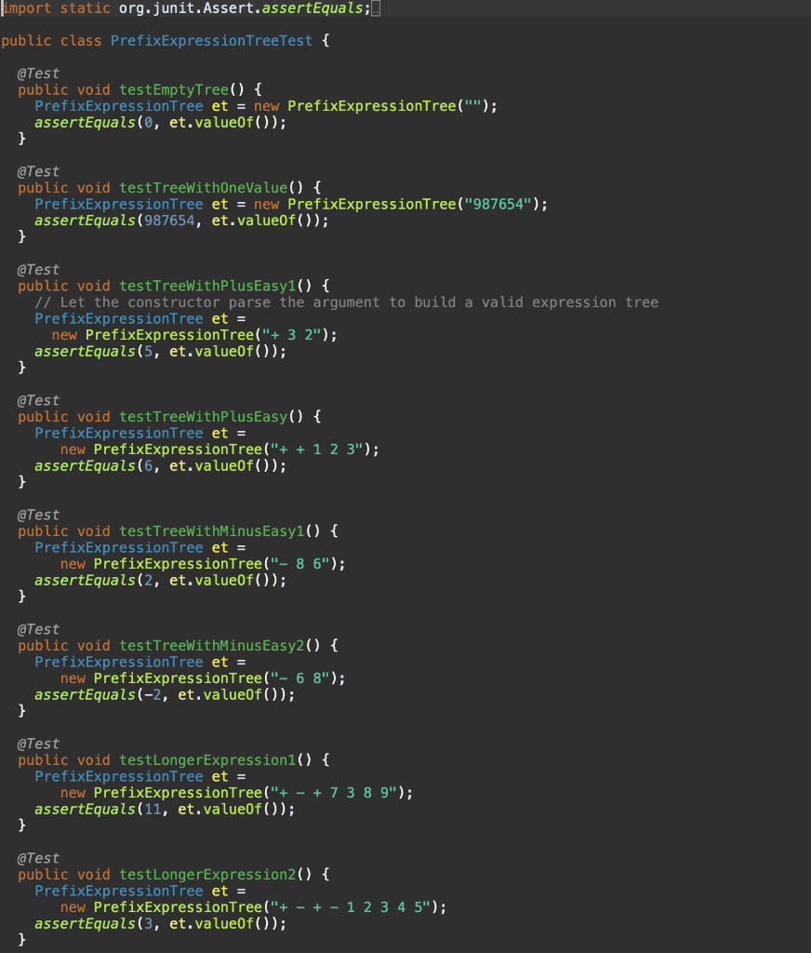Screen dimensions: 811x953
Task: Click the class name PrefixExpressionTreeTest
Action: pos(211,41)
